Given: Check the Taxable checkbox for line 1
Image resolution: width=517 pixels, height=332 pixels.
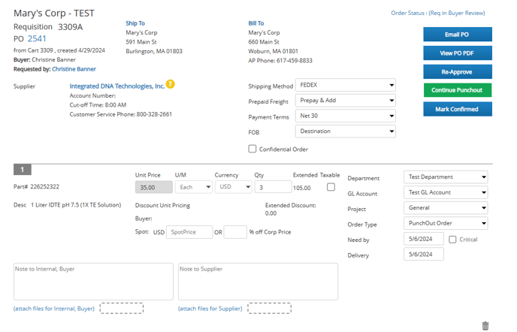Looking at the screenshot, I should [x=331, y=187].
